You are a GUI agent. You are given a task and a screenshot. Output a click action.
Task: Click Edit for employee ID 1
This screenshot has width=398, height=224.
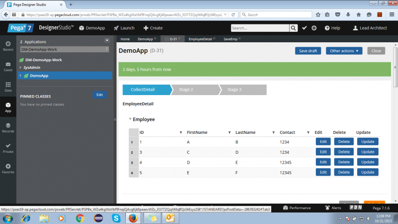323,142
